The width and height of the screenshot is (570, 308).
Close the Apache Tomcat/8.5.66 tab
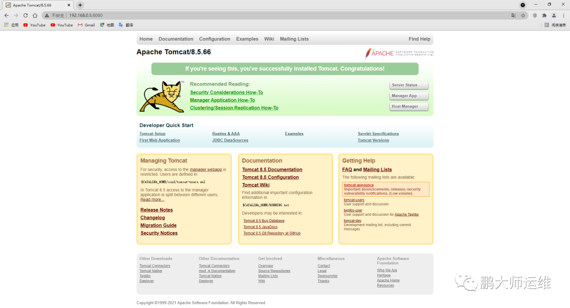69,5
